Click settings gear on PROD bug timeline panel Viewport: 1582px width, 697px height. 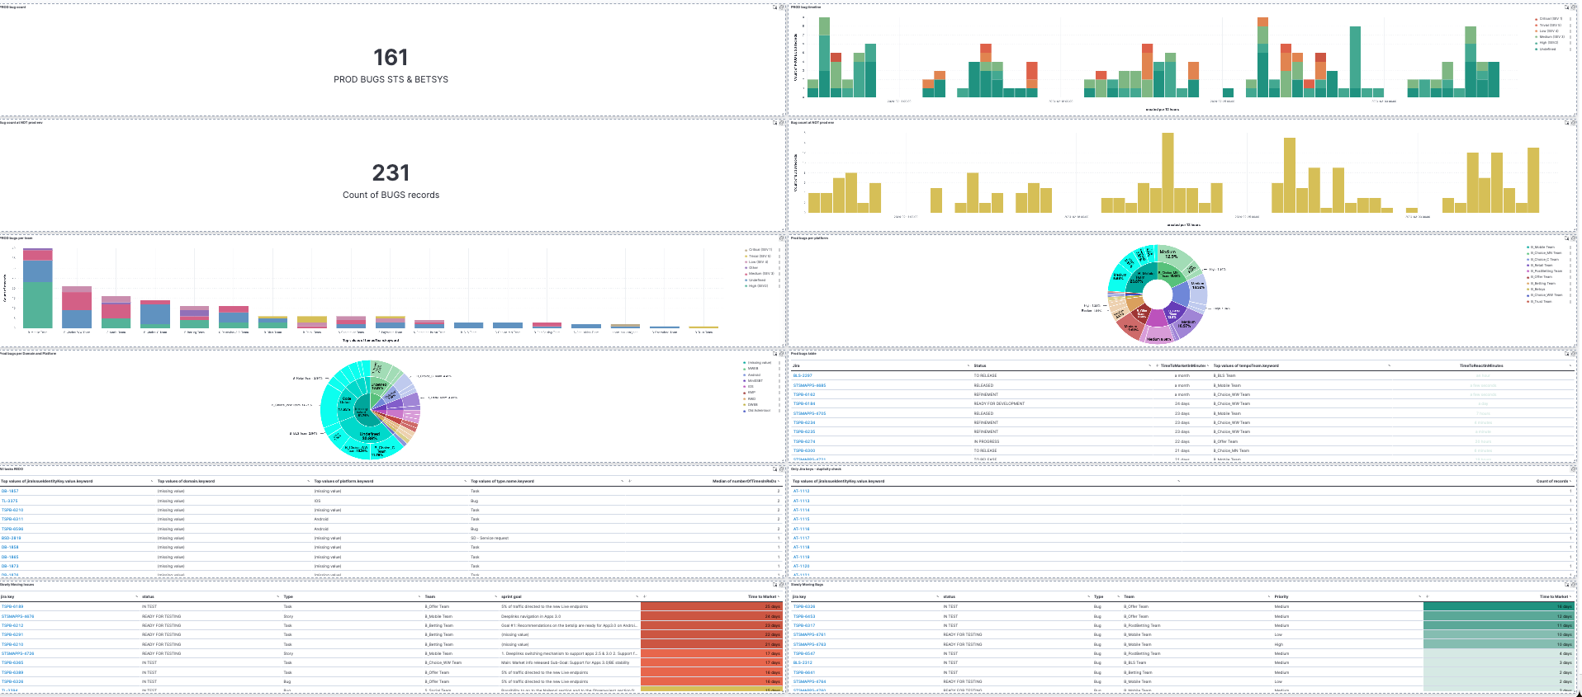click(x=1574, y=7)
